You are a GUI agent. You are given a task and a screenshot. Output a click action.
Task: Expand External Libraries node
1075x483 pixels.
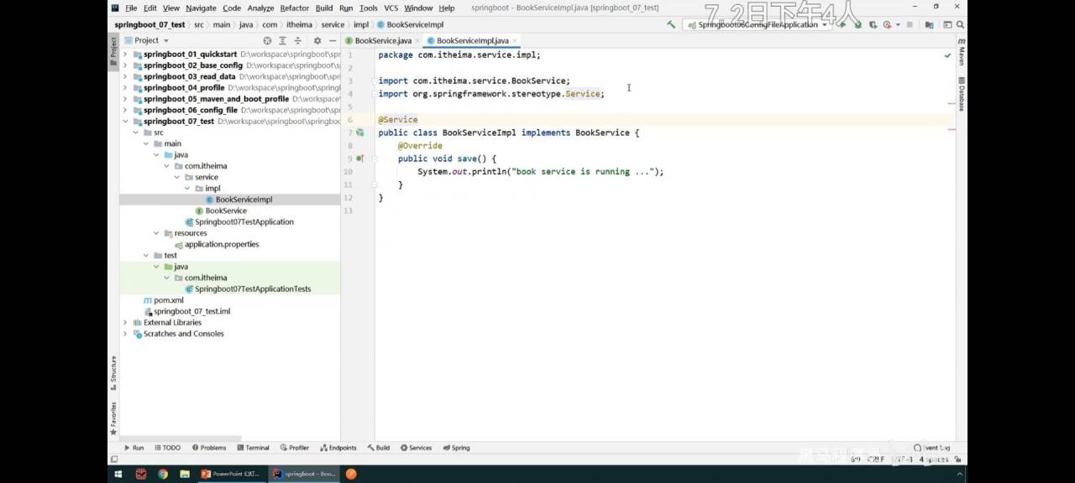click(125, 323)
